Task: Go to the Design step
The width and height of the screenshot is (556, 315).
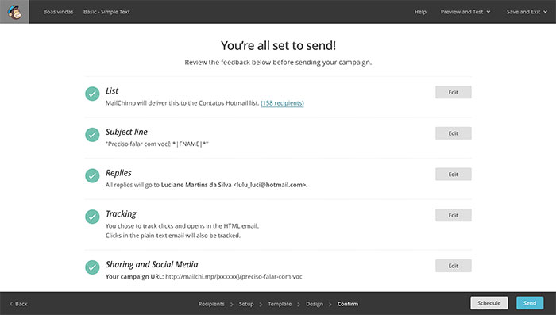Action: click(x=315, y=304)
